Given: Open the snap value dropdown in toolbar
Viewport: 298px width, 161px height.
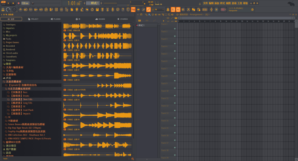Looking at the screenshot, I should tap(159, 10).
